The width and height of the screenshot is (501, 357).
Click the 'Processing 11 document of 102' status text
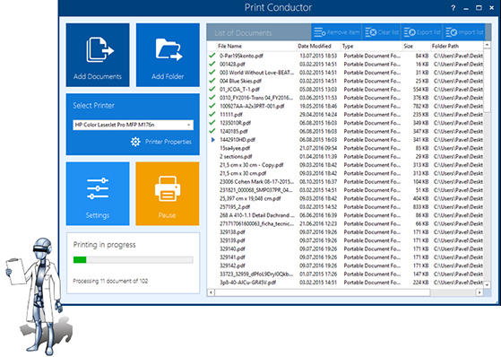(110, 281)
